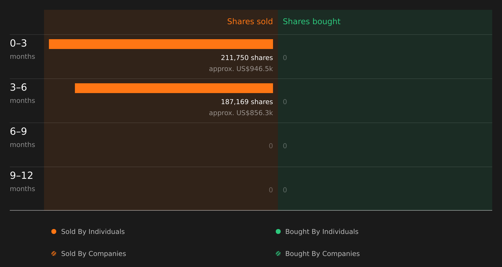Image resolution: width=502 pixels, height=267 pixels.
Task: Click the Shares sold column header
Action: (x=250, y=21)
